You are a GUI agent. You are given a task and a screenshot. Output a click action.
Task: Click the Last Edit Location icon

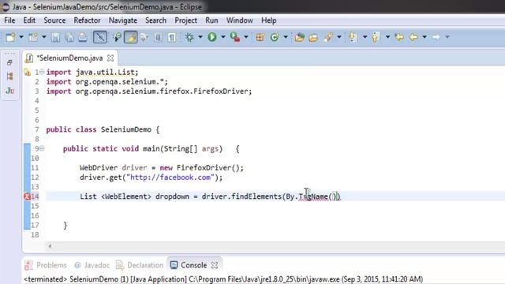pos(399,37)
